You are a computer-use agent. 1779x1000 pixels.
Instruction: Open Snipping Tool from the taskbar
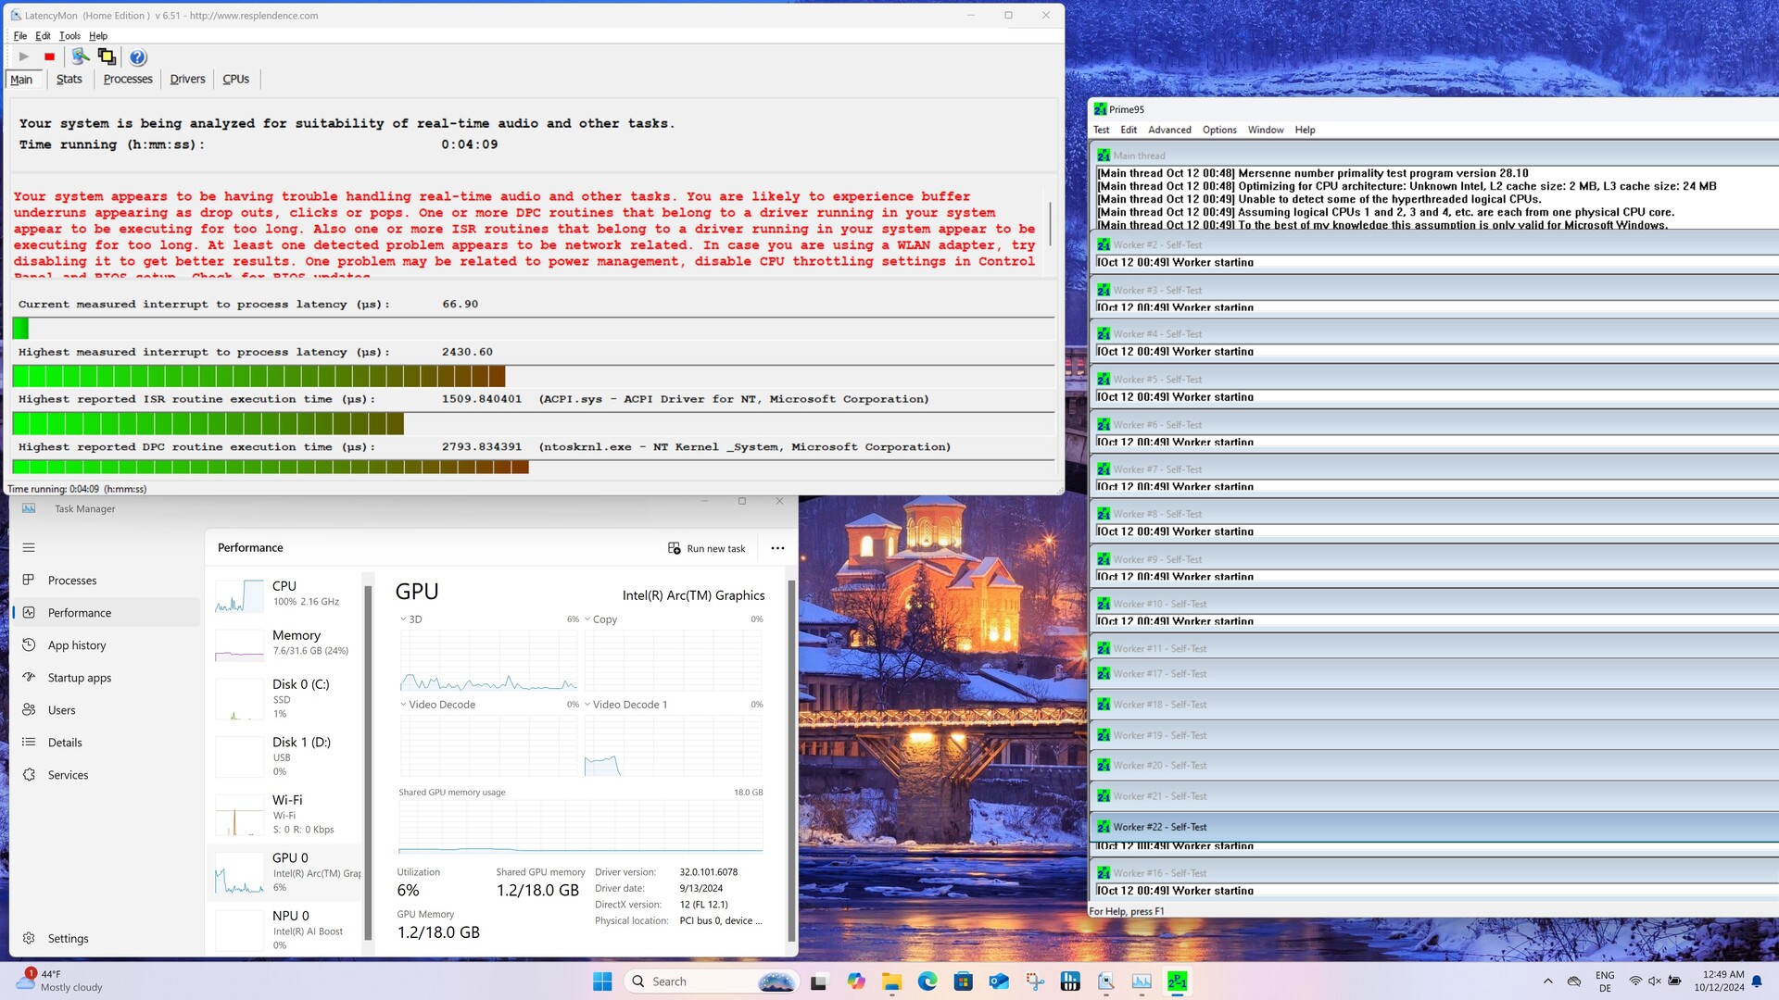click(1035, 981)
